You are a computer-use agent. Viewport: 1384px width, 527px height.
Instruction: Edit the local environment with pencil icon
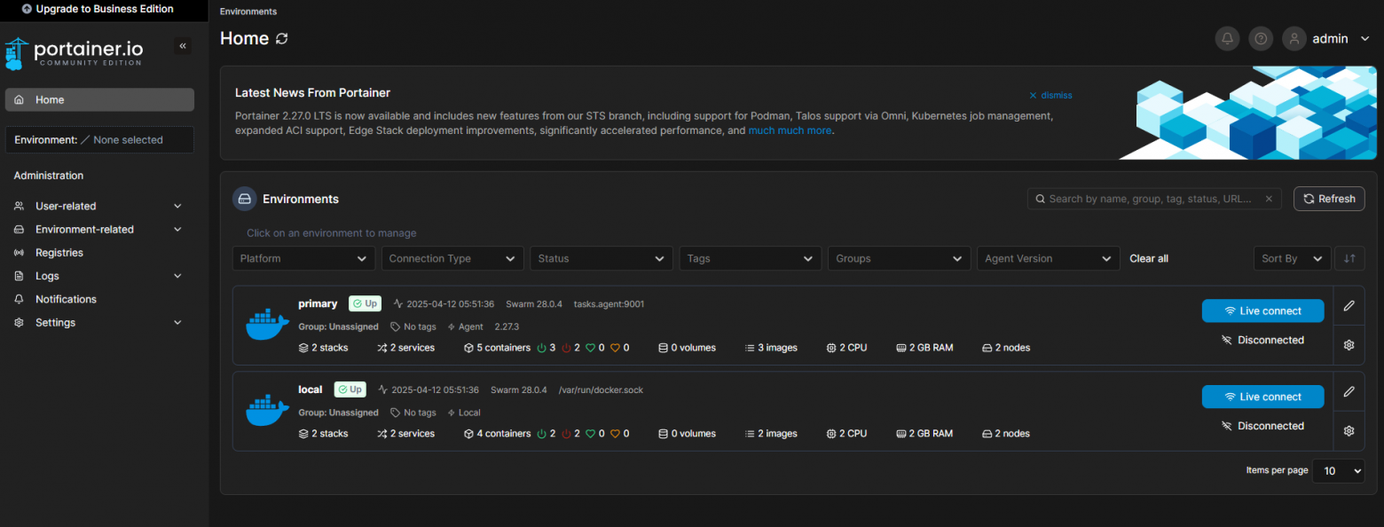coord(1349,391)
